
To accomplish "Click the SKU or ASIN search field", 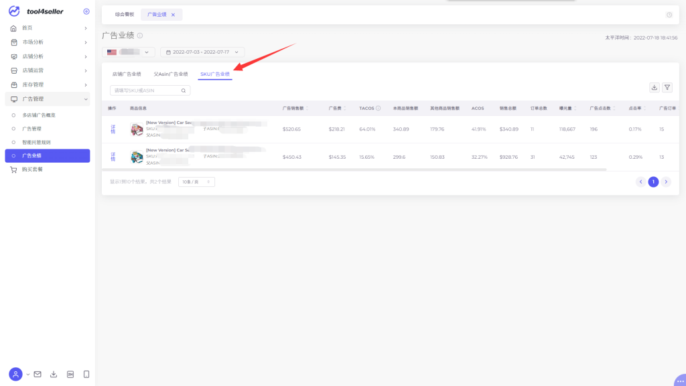I will pyautogui.click(x=145, y=90).
